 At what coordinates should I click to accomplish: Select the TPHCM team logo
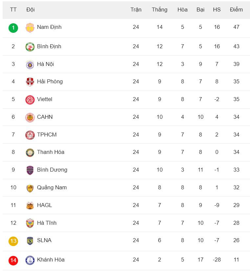[30, 135]
